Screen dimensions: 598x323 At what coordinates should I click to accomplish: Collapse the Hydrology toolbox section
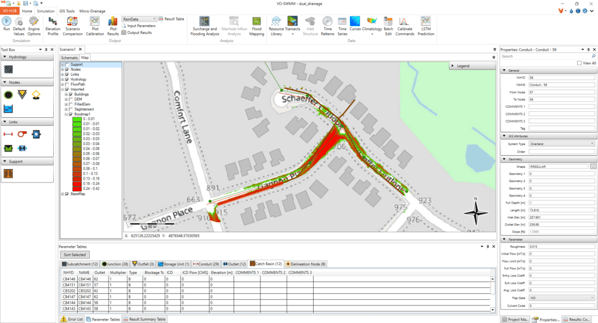5,57
